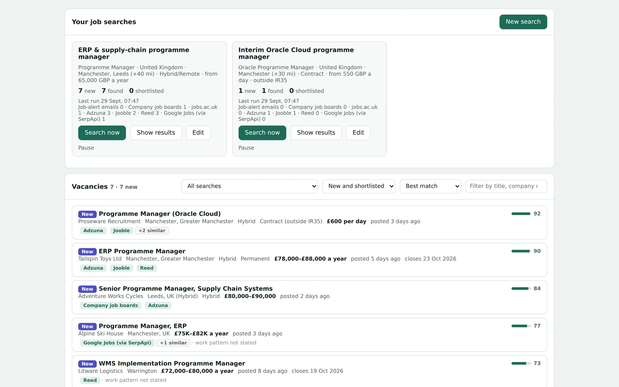Click the Proseware Recruitment company name
619x387 pixels.
(x=109, y=221)
